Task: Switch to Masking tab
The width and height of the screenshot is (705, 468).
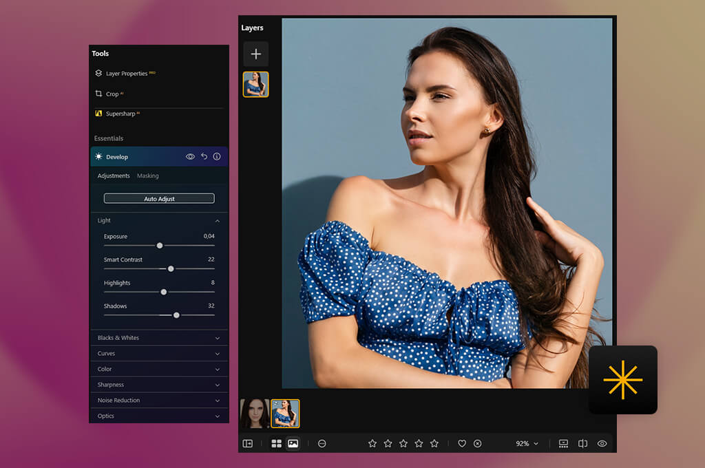Action: 148,175
